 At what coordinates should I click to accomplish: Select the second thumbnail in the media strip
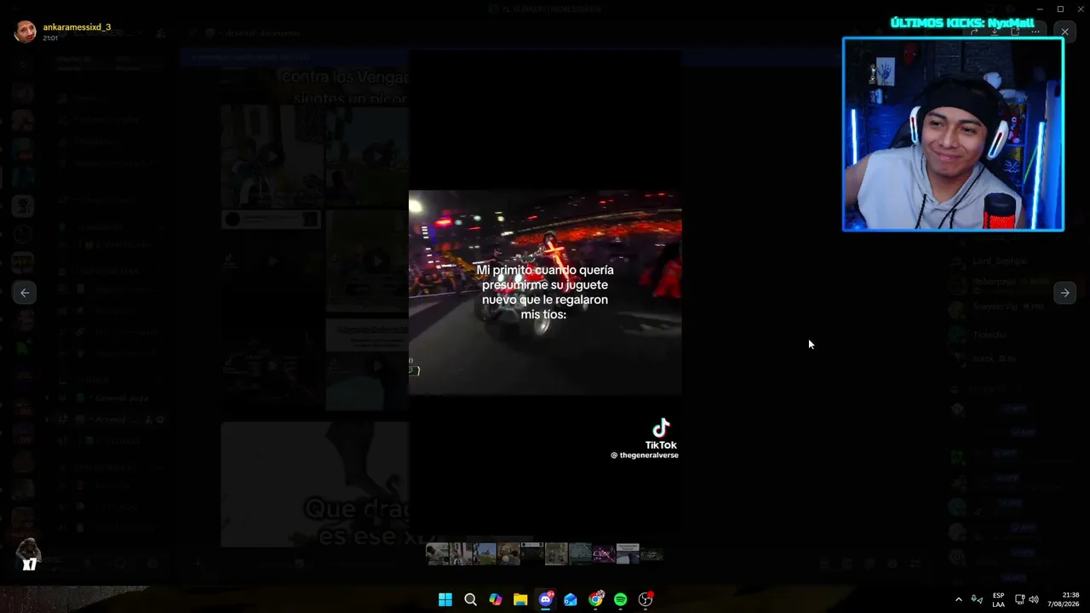click(461, 554)
